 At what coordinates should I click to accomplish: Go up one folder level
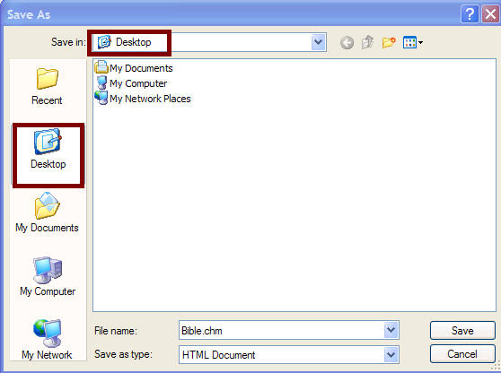pos(367,42)
